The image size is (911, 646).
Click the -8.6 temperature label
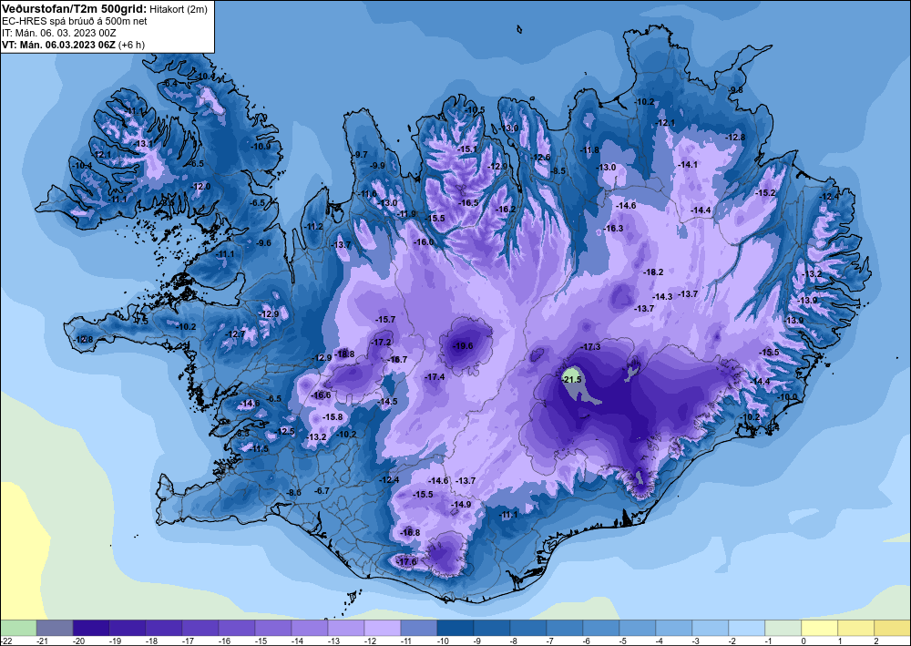click(x=294, y=493)
